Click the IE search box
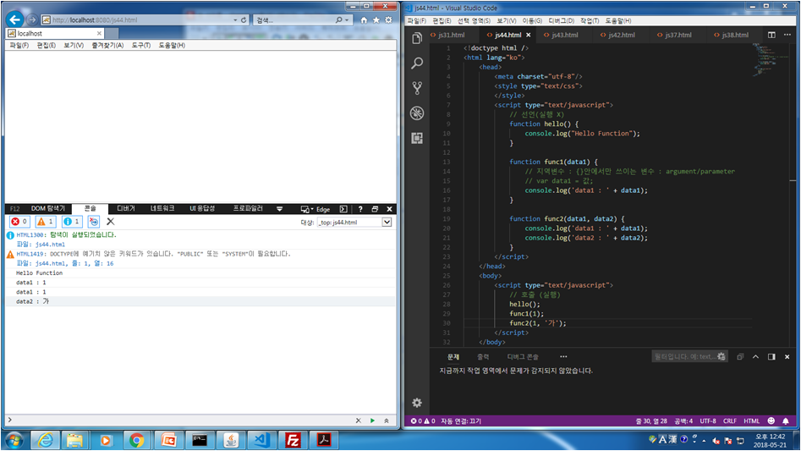 point(294,20)
